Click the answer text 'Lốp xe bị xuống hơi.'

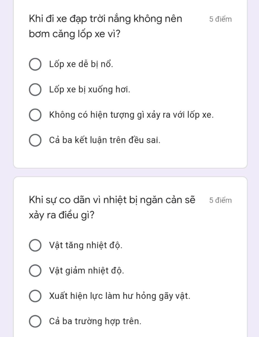point(90,90)
